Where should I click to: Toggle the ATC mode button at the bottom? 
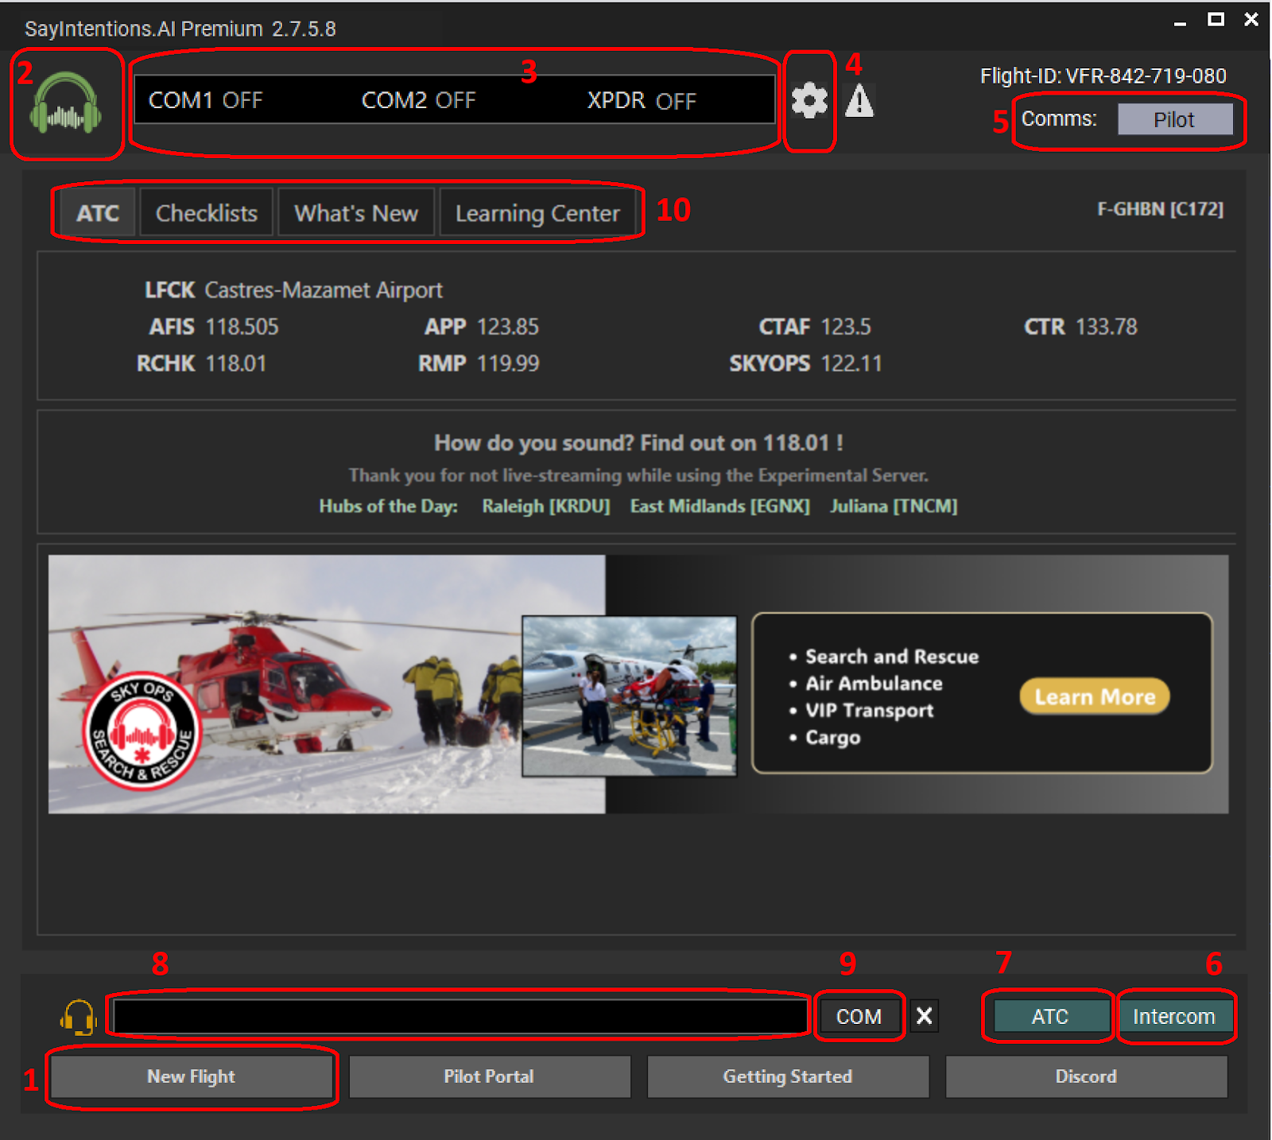tap(1050, 1016)
